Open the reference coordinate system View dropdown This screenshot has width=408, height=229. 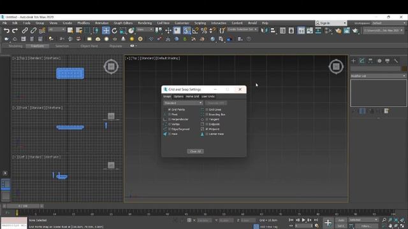pyautogui.click(x=145, y=30)
